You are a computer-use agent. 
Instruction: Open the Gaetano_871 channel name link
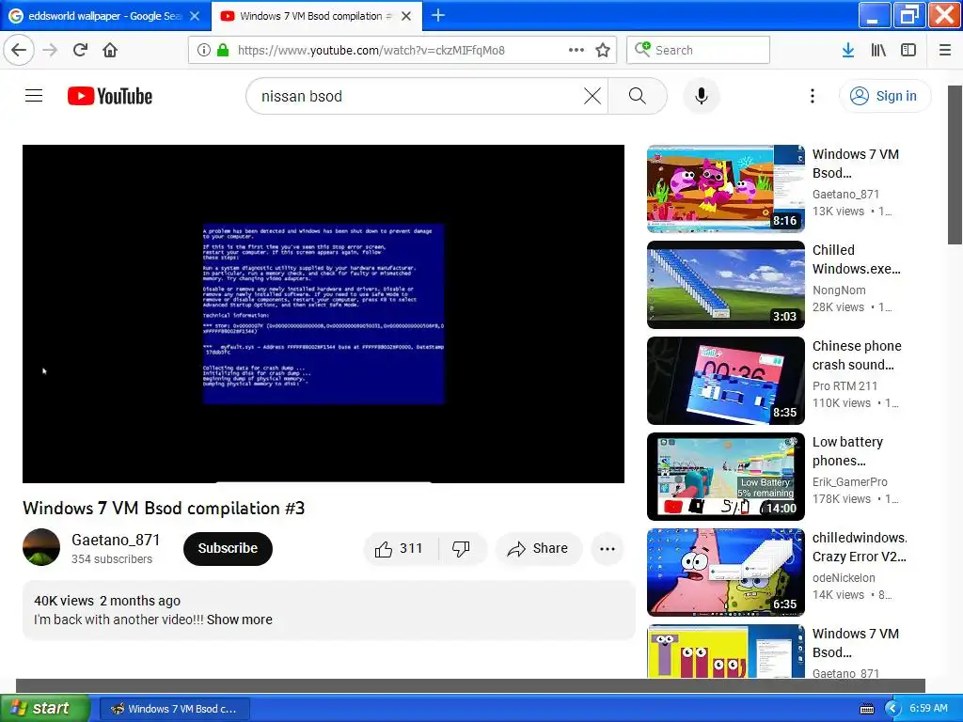116,540
